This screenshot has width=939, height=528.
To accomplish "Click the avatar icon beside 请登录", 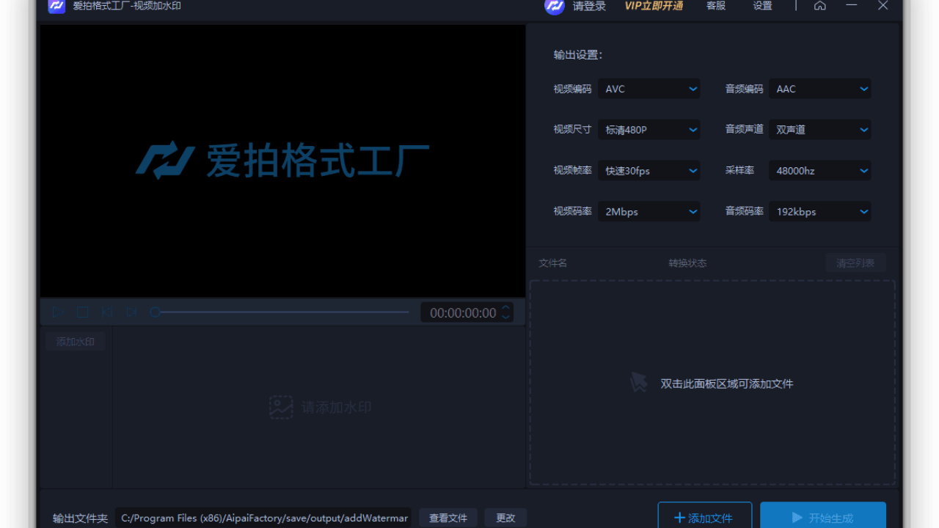I will (554, 7).
